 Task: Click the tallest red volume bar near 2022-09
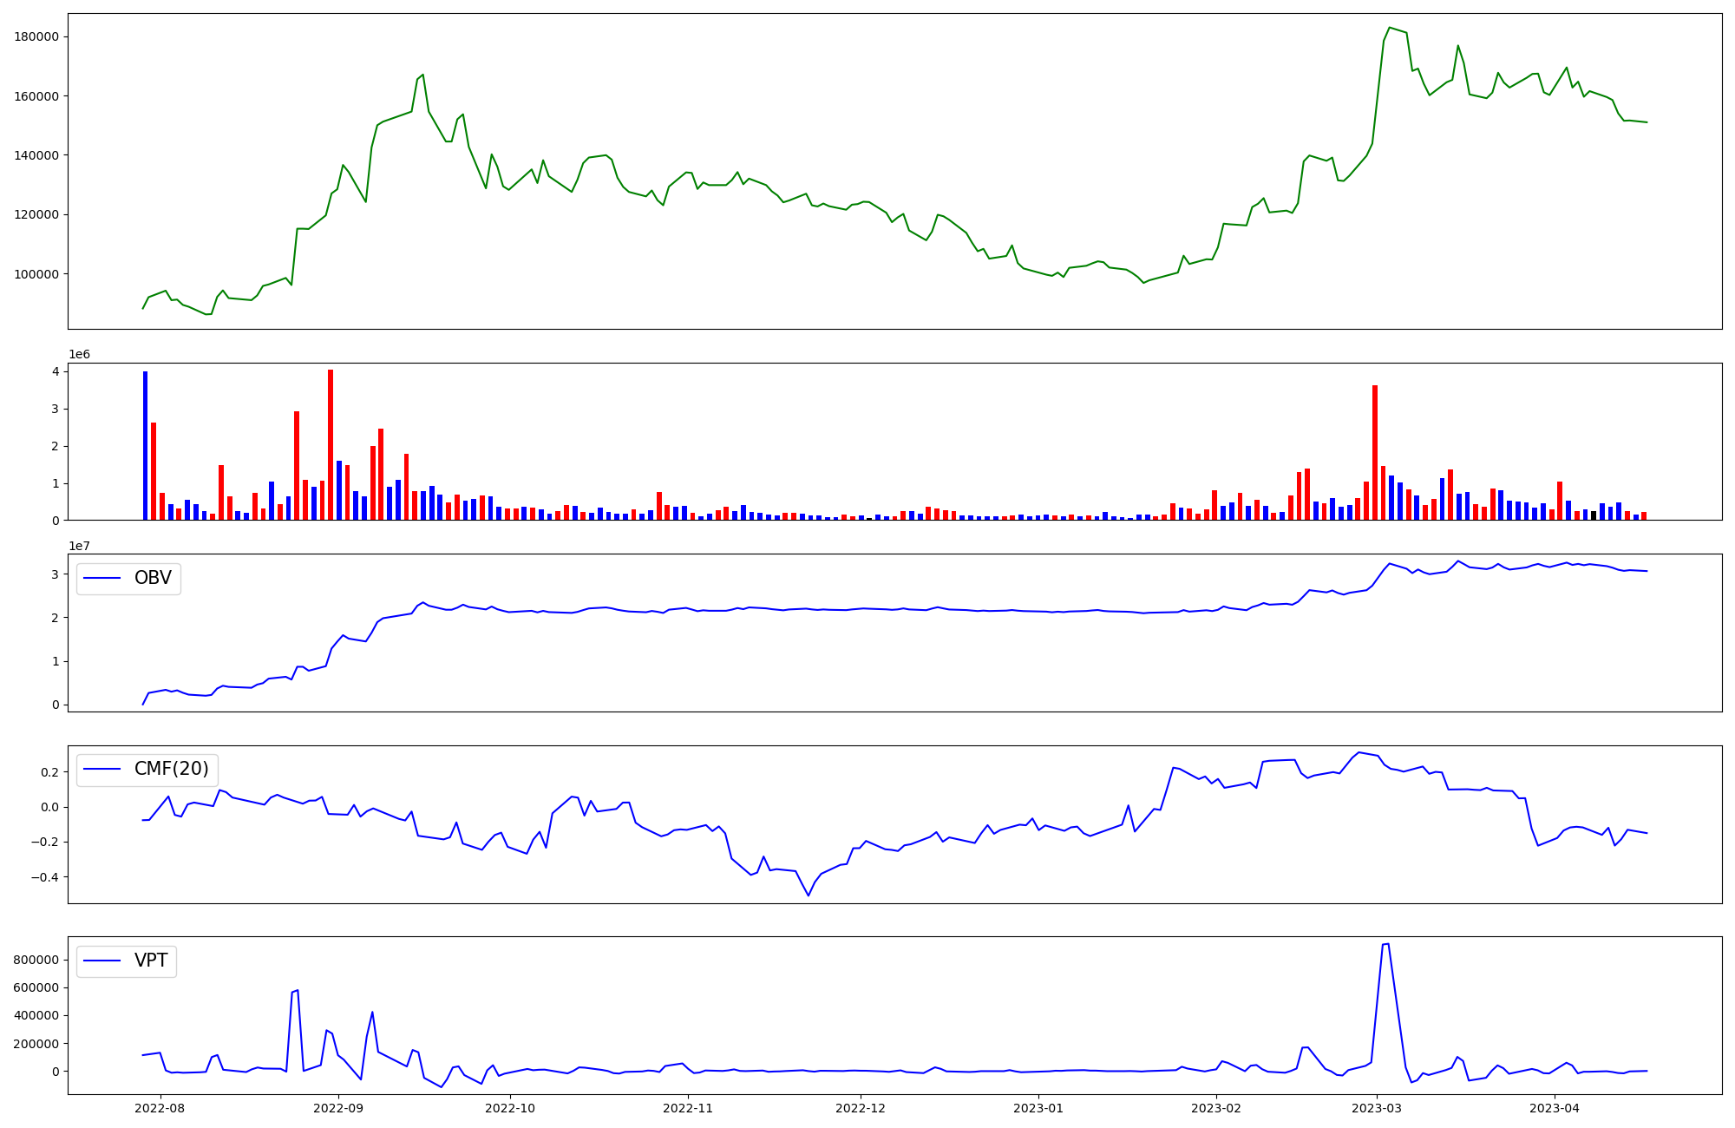(331, 447)
